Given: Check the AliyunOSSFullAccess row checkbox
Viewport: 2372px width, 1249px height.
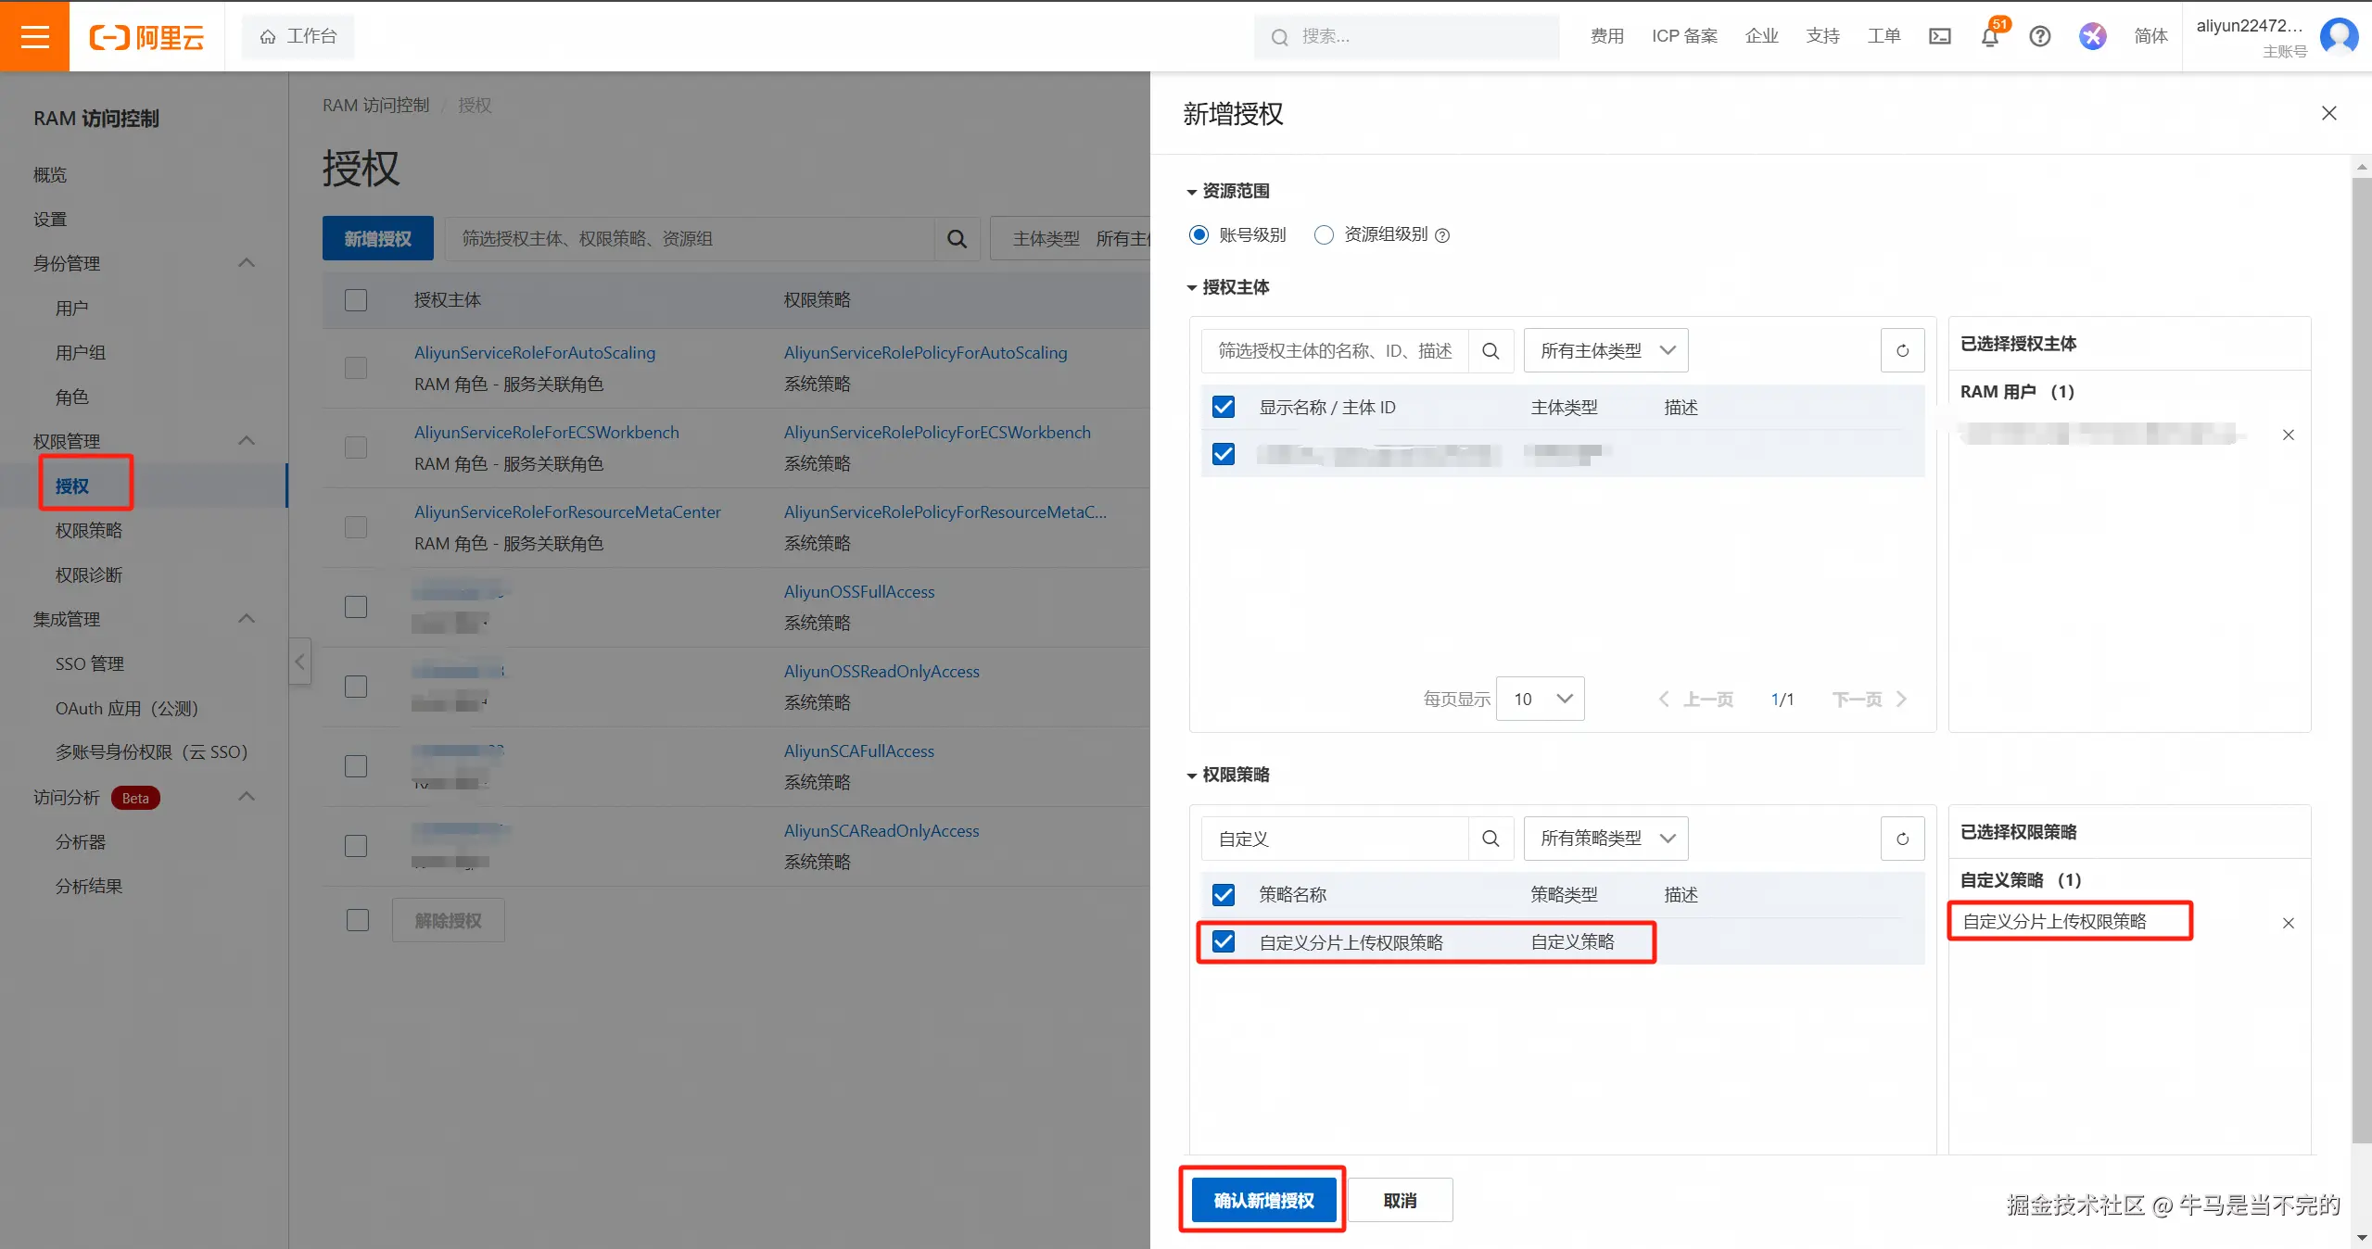Looking at the screenshot, I should pyautogui.click(x=356, y=607).
